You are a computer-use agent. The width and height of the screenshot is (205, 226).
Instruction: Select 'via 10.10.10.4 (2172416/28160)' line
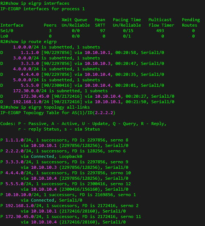coord(73,222)
